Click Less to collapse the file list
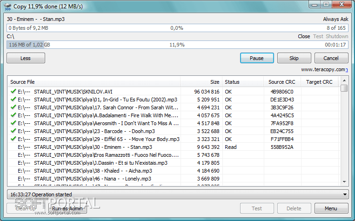The image size is (355, 221). point(26,58)
